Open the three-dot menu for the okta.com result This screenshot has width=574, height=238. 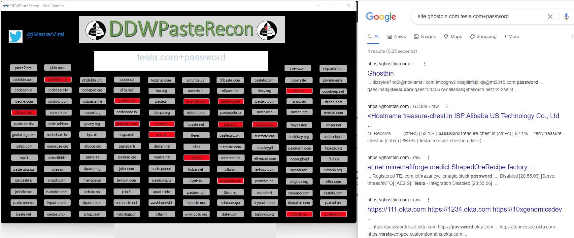[428, 200]
